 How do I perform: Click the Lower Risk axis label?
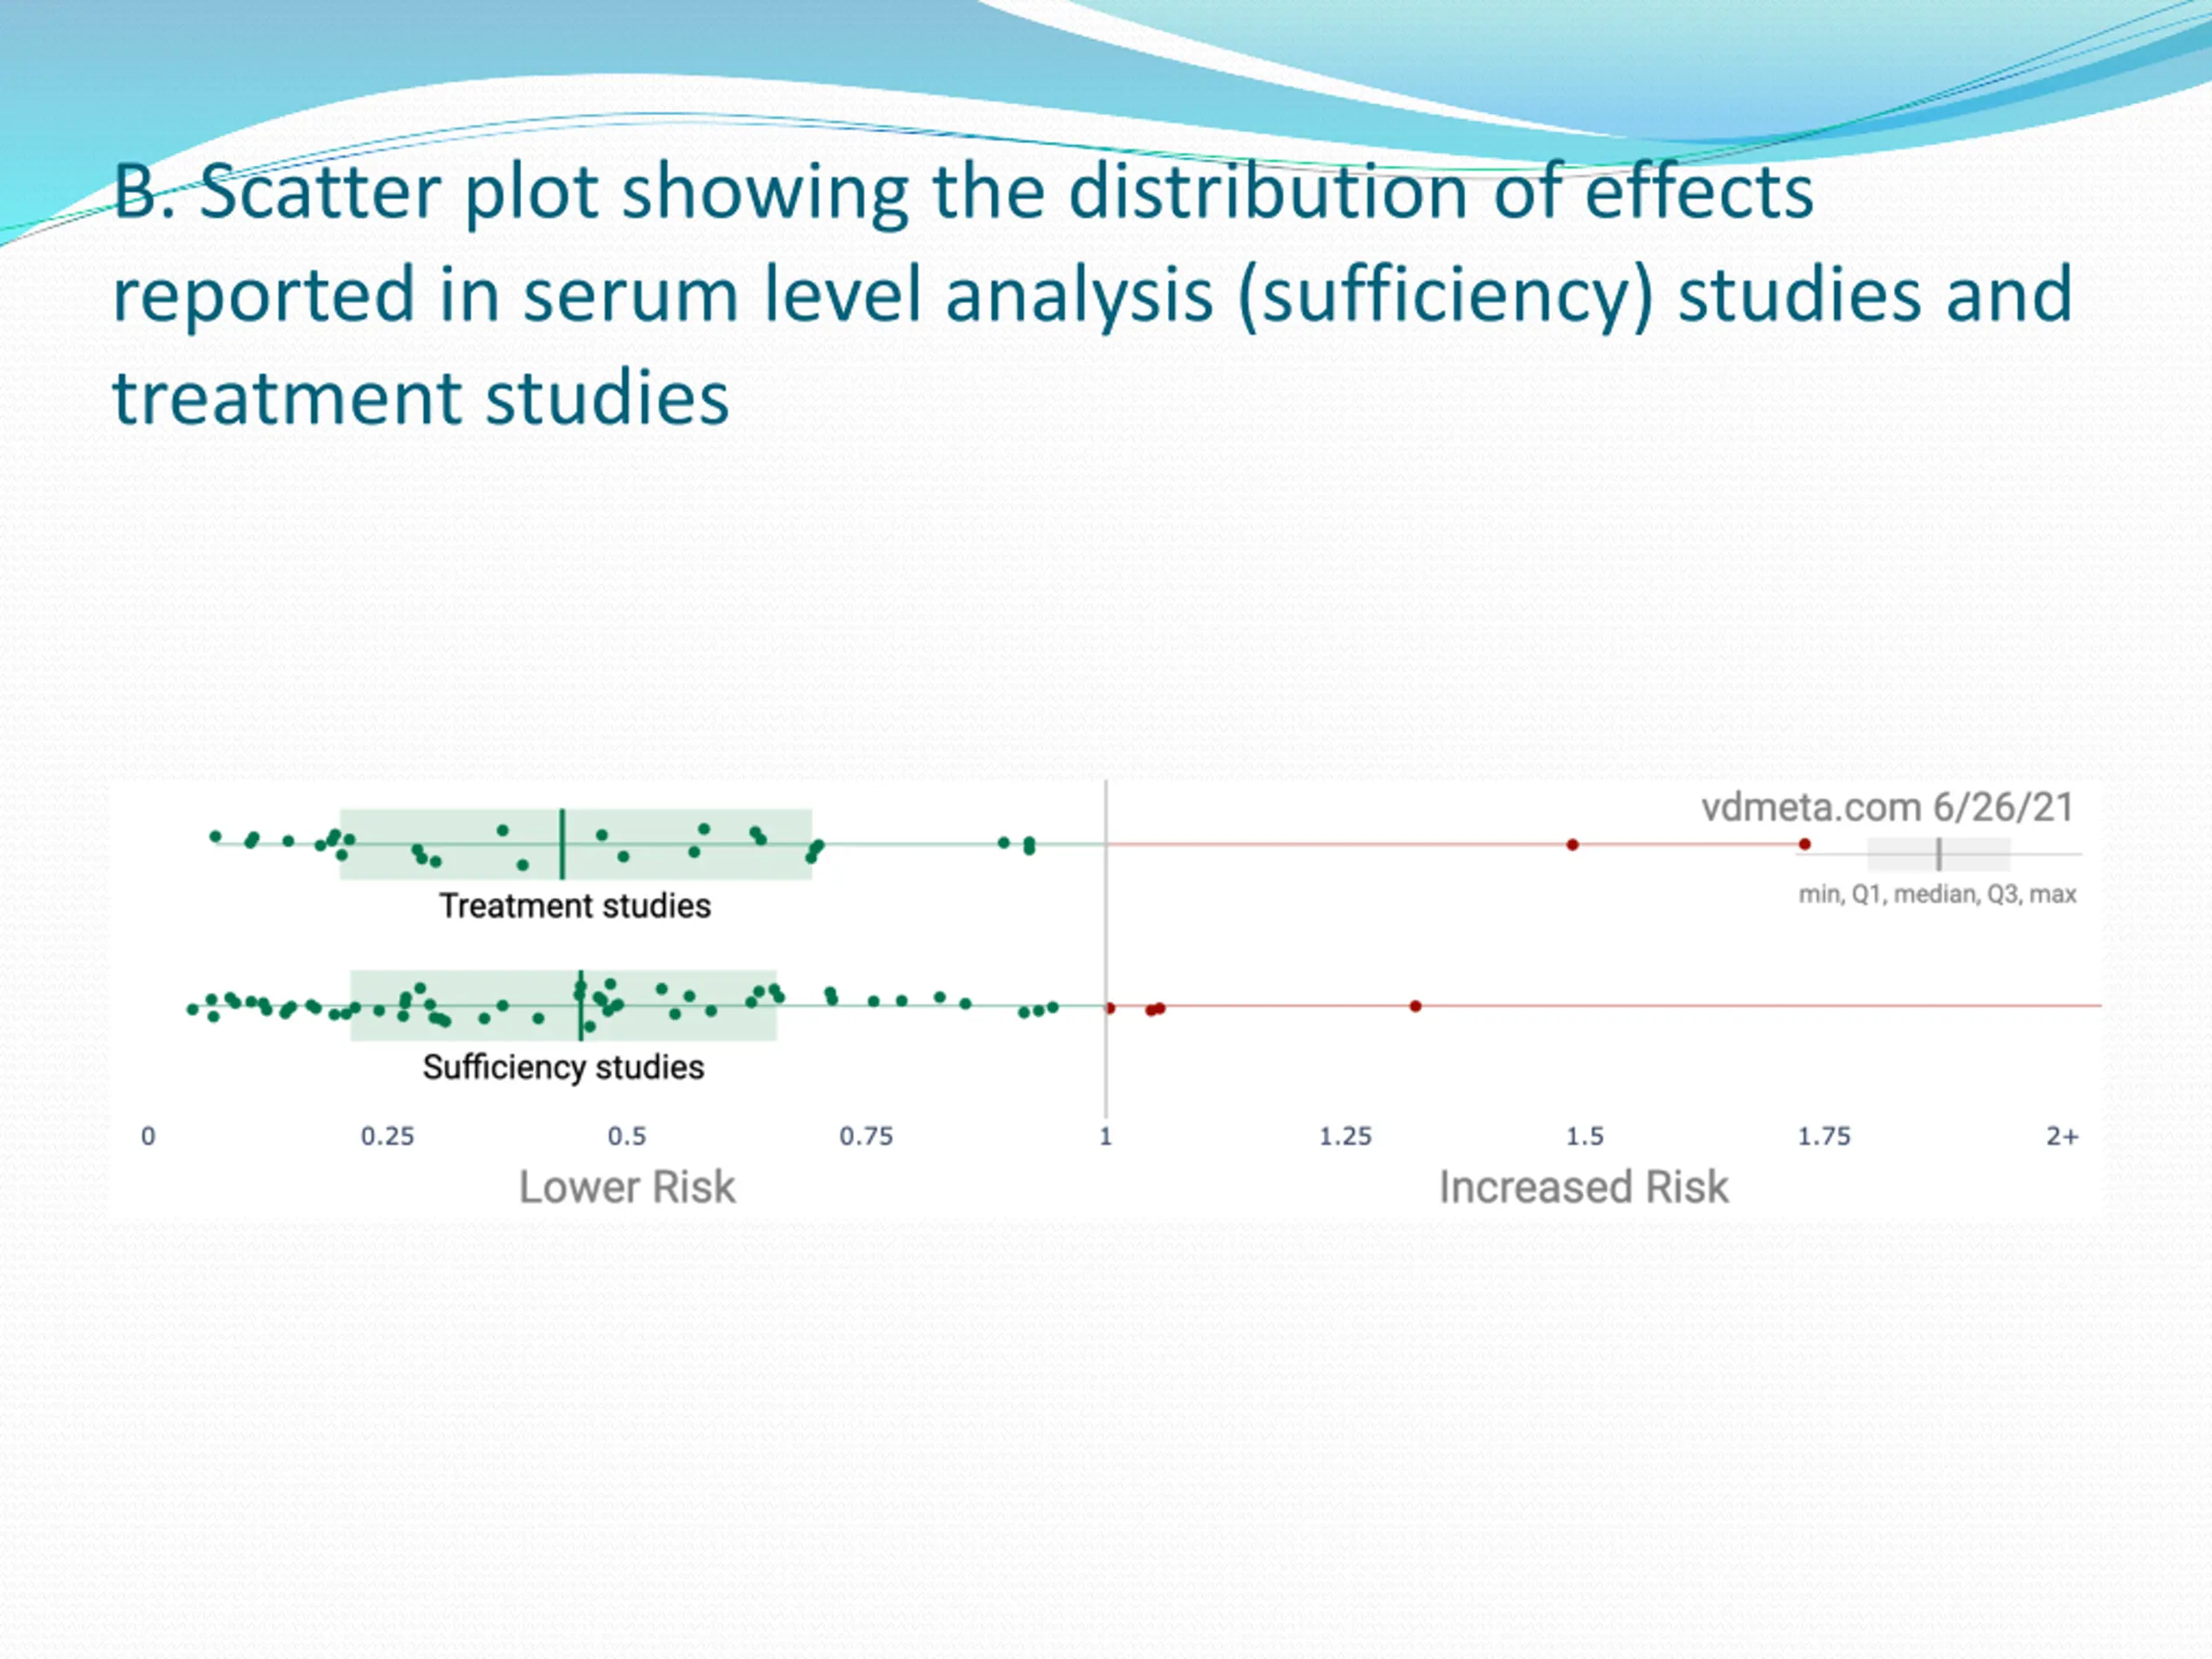click(627, 1188)
